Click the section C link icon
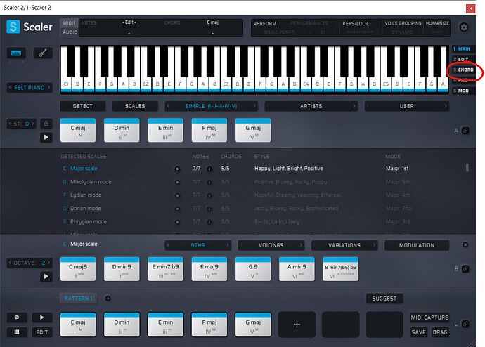This screenshot has width=485, height=347. point(465,324)
